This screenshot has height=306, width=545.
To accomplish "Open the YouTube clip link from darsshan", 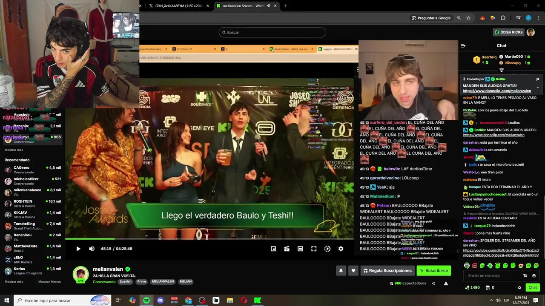I will 501,253.
